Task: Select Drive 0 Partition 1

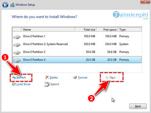Action: tap(77, 36)
